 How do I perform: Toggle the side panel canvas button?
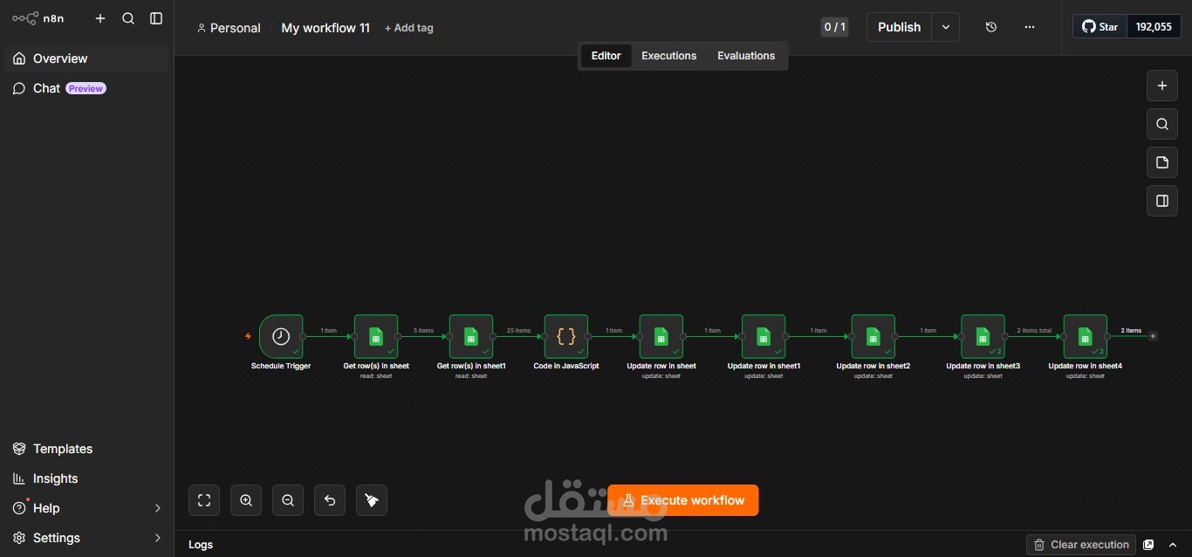click(1162, 201)
